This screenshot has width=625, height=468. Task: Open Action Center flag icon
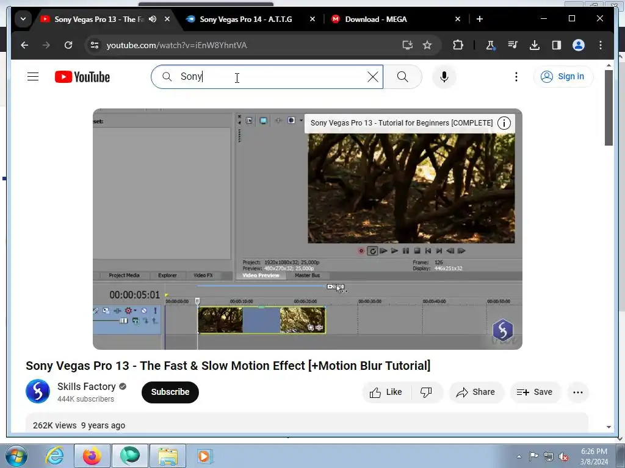point(533,456)
